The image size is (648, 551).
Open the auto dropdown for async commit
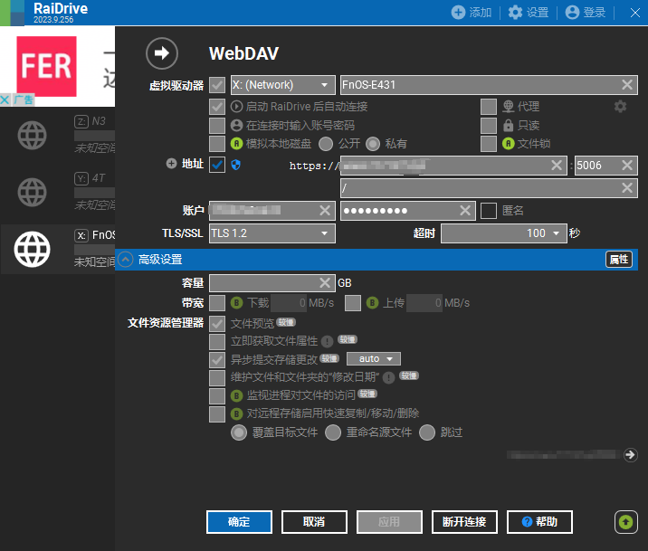(x=374, y=358)
